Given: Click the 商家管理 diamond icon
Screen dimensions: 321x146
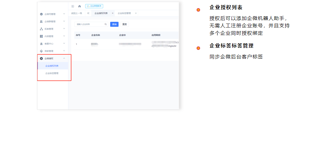Looking at the screenshot, I should pos(41,51).
